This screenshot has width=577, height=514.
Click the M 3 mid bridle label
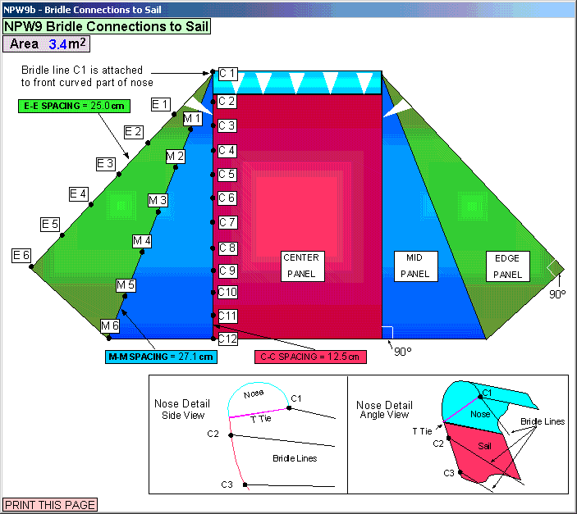pyautogui.click(x=158, y=200)
